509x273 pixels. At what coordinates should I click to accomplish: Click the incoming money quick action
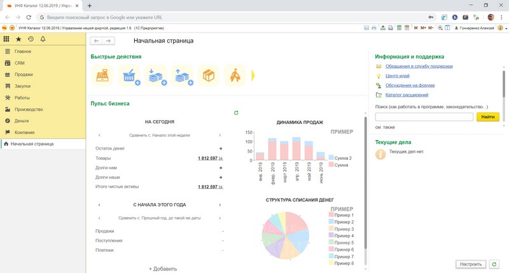point(156,76)
